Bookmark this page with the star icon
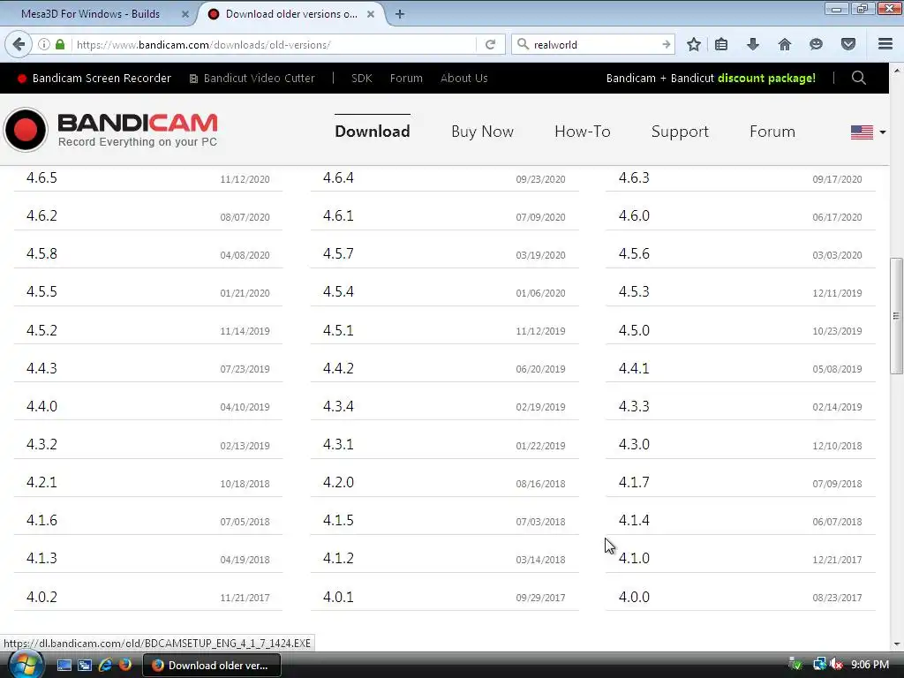The height and width of the screenshot is (678, 904). [694, 44]
